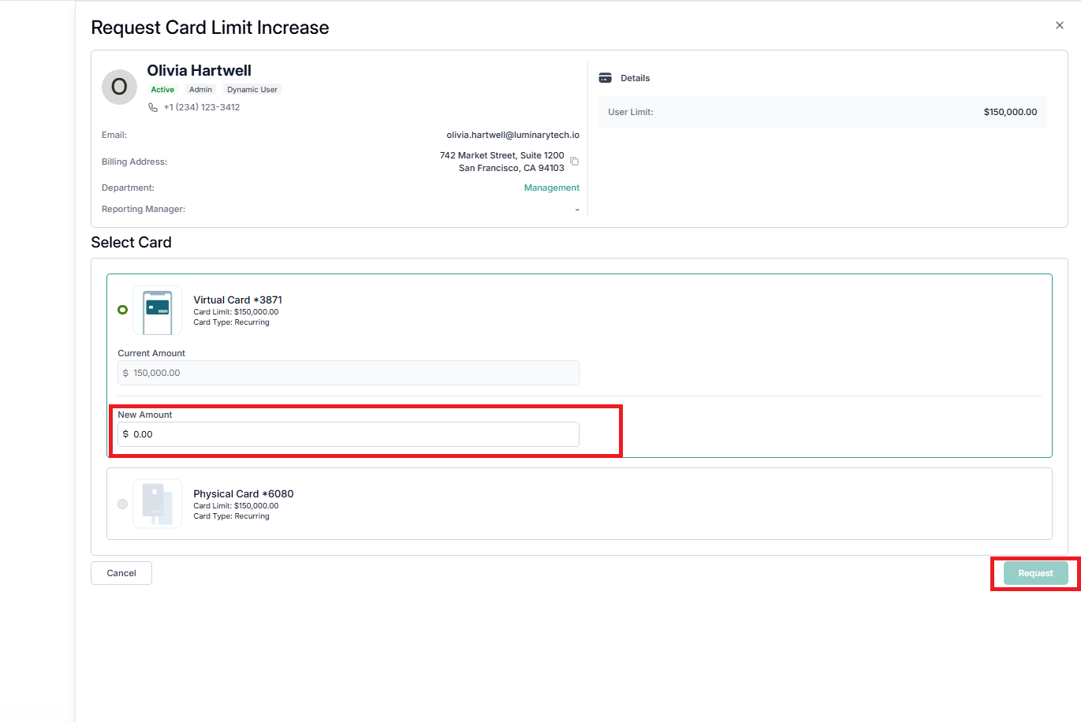Image resolution: width=1081 pixels, height=722 pixels.
Task: Click the Current Amount field
Action: coord(349,373)
